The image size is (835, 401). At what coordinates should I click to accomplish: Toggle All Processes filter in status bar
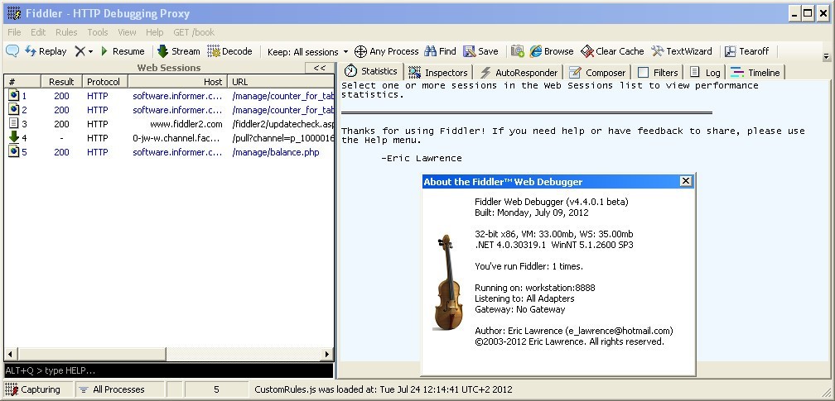111,389
